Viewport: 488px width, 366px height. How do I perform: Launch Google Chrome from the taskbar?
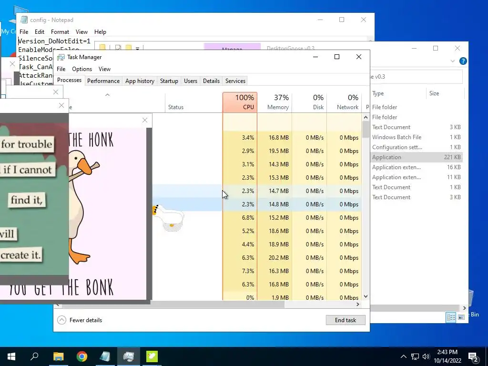(82, 356)
